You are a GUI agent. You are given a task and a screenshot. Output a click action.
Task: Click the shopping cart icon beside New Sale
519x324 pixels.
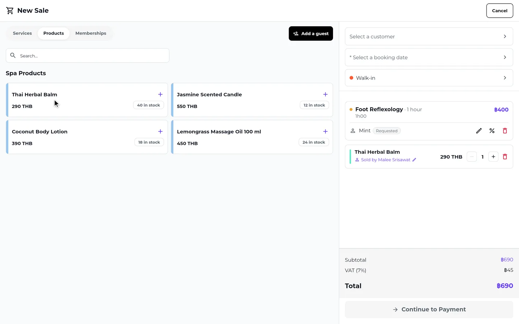point(10,11)
